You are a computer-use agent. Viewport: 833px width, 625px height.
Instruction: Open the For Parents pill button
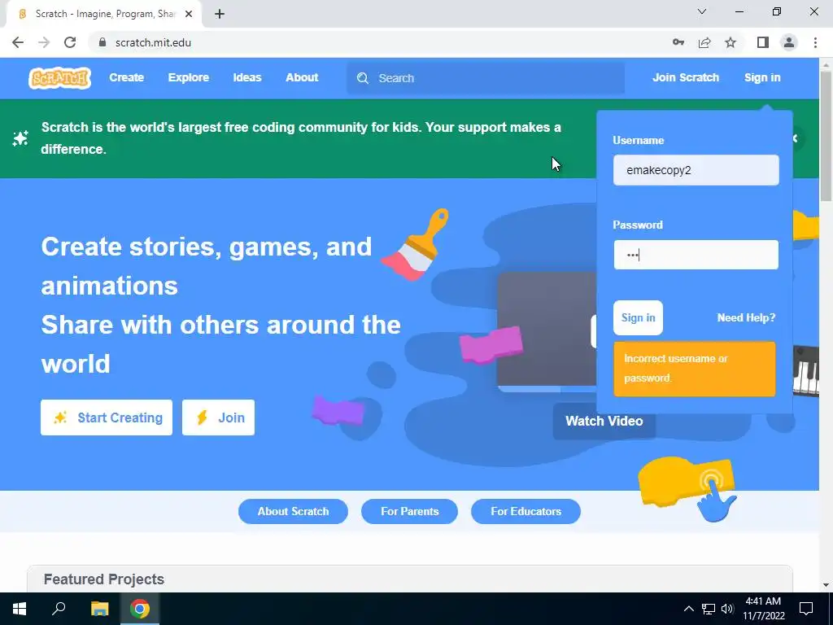(410, 511)
